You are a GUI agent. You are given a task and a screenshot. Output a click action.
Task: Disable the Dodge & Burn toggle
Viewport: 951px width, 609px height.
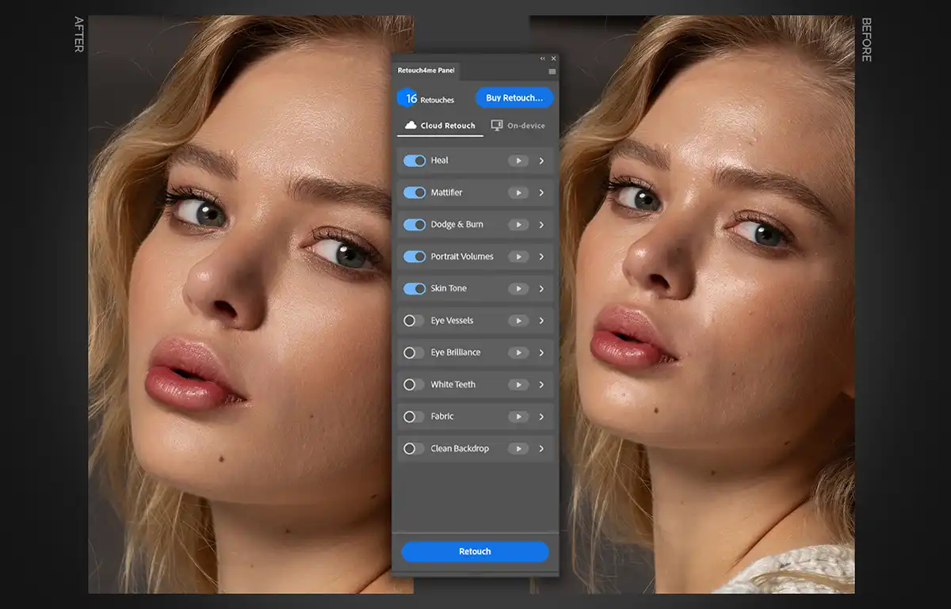(x=414, y=225)
